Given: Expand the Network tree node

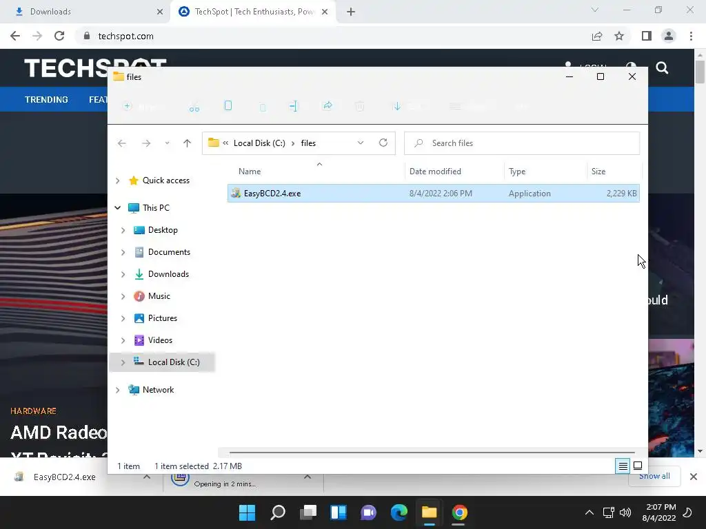Looking at the screenshot, I should click(117, 390).
